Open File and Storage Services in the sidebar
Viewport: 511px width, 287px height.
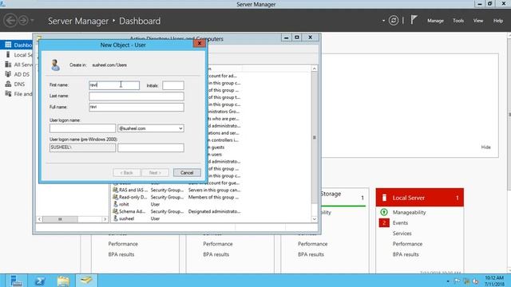pos(18,94)
